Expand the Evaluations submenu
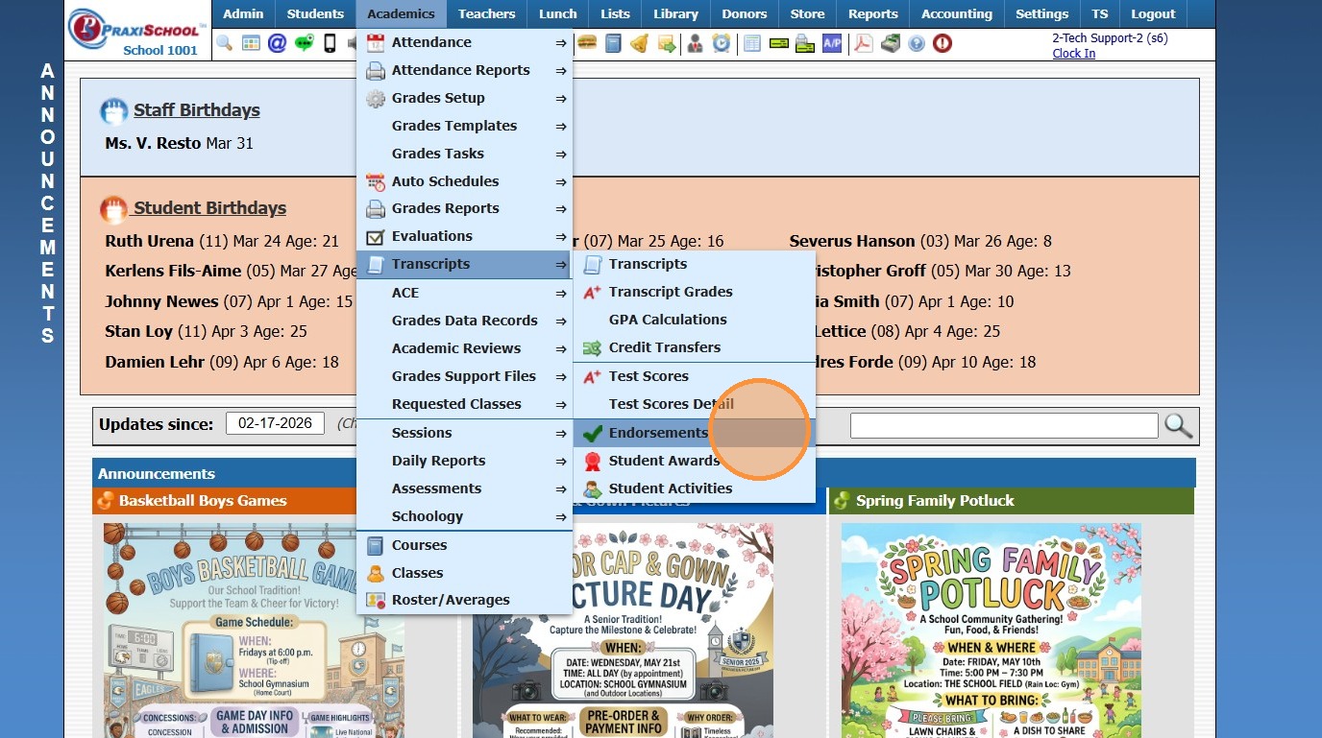 pyautogui.click(x=465, y=236)
